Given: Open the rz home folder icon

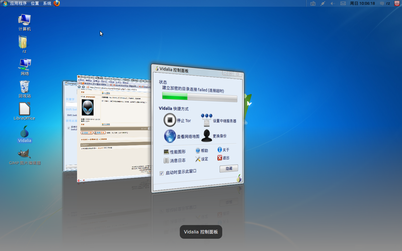Looking at the screenshot, I should [x=23, y=44].
